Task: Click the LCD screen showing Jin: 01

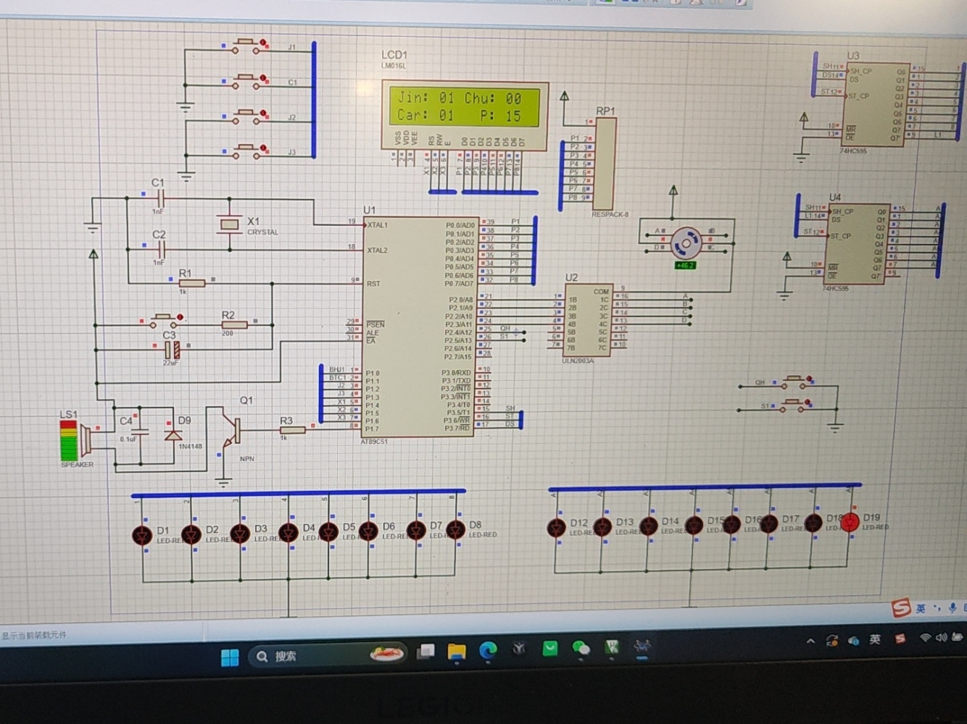Action: tap(466, 106)
